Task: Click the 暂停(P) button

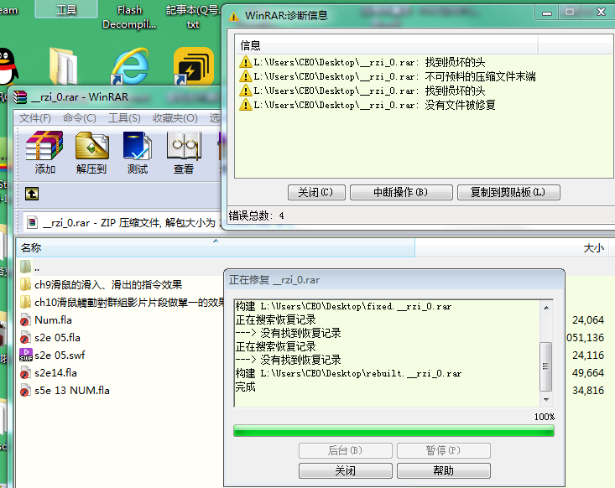Action: coord(444,450)
